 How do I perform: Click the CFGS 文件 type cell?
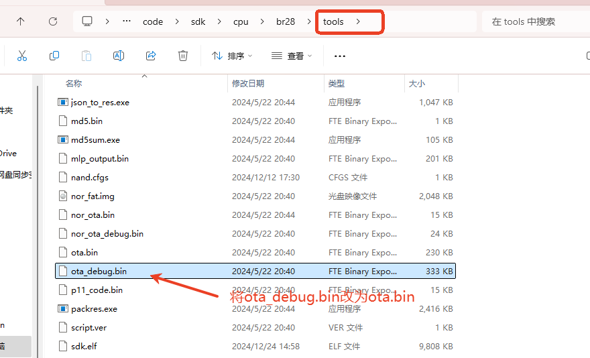pyautogui.click(x=348, y=177)
